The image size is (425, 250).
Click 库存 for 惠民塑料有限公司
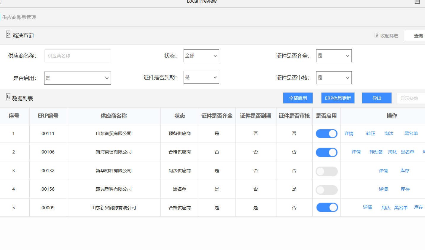pos(405,189)
